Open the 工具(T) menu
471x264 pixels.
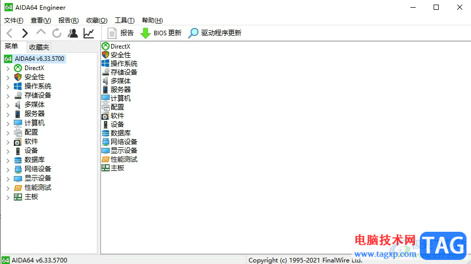tap(125, 20)
